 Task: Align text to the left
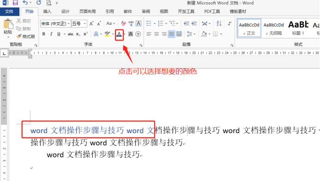[x=149, y=34]
